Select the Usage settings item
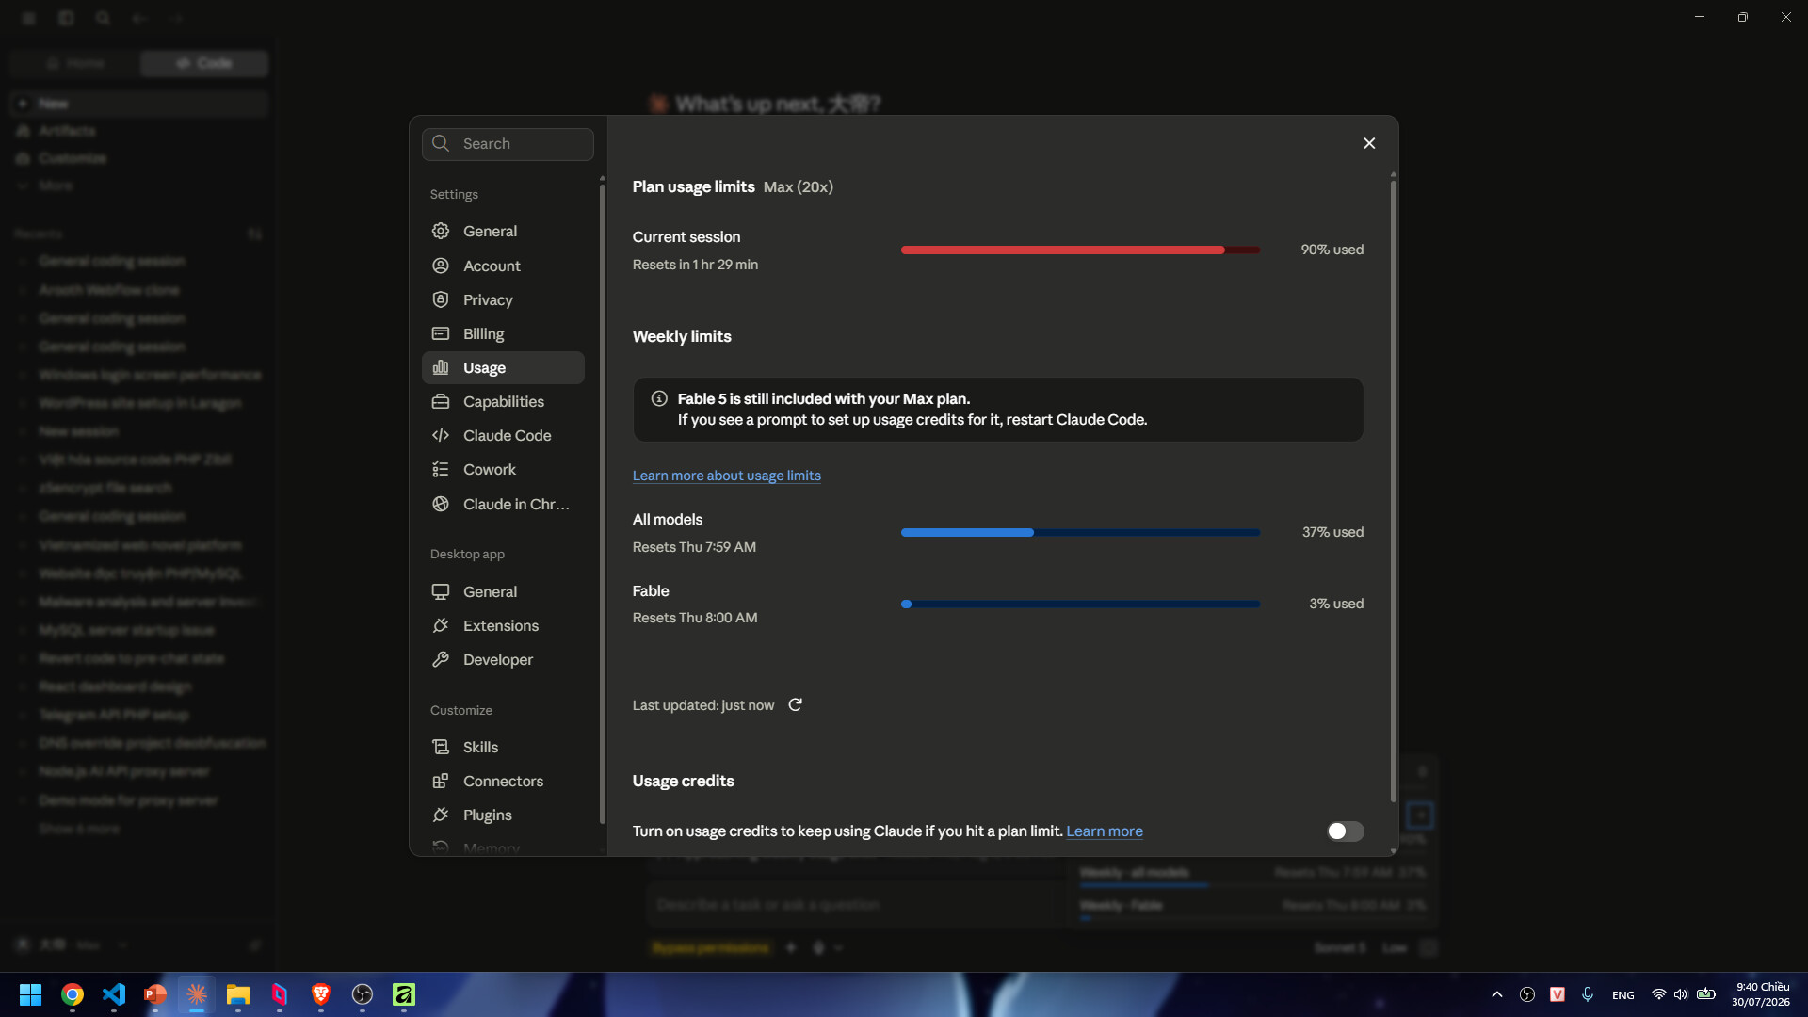This screenshot has height=1017, width=1808. click(x=503, y=367)
